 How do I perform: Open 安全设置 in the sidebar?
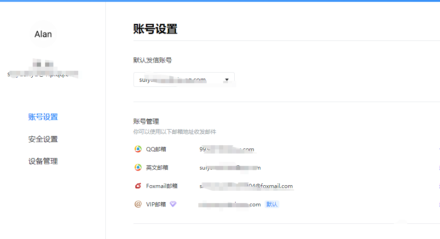(x=43, y=139)
